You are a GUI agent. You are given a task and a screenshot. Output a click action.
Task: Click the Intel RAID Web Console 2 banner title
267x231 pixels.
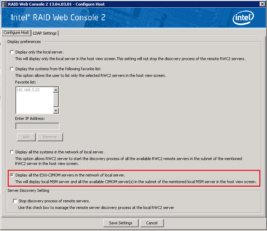58,18
